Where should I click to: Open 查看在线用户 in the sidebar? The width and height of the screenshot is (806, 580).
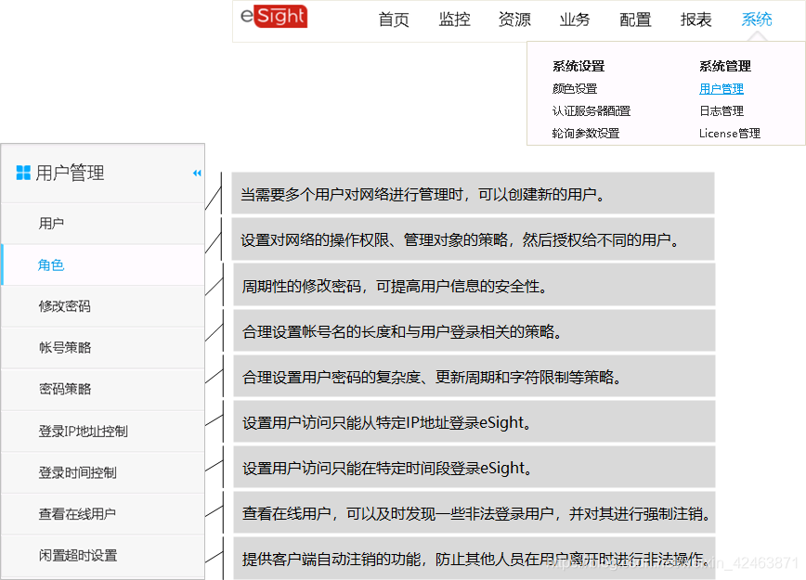pos(103,514)
